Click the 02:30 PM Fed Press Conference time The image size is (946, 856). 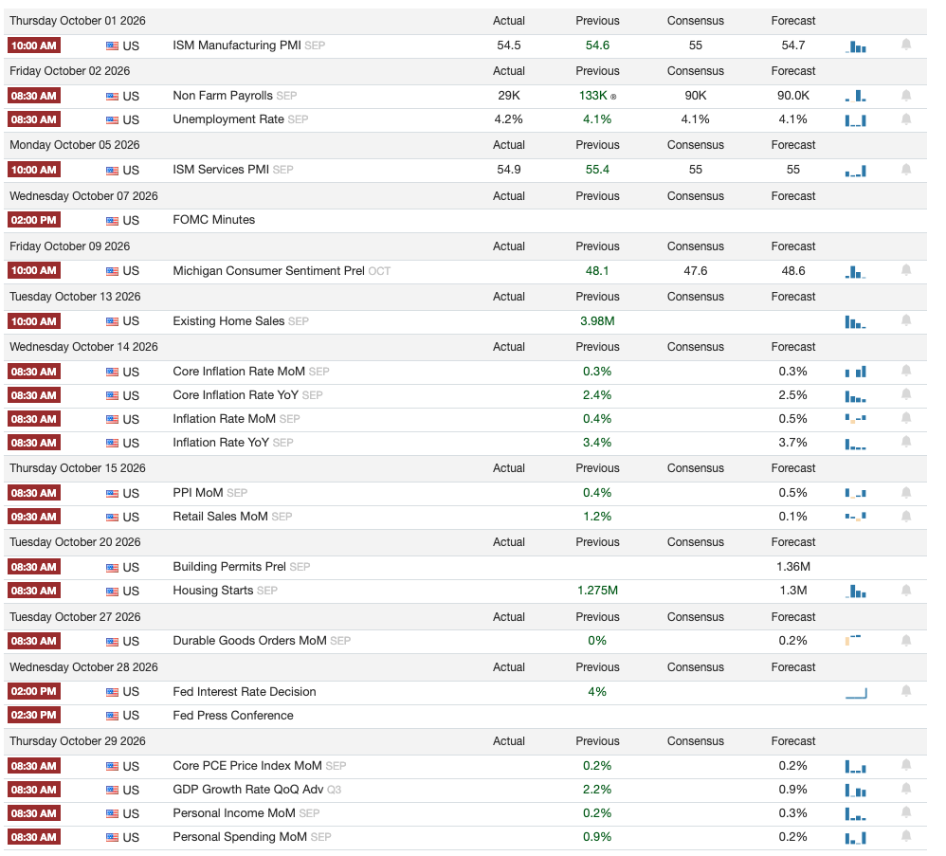click(34, 716)
